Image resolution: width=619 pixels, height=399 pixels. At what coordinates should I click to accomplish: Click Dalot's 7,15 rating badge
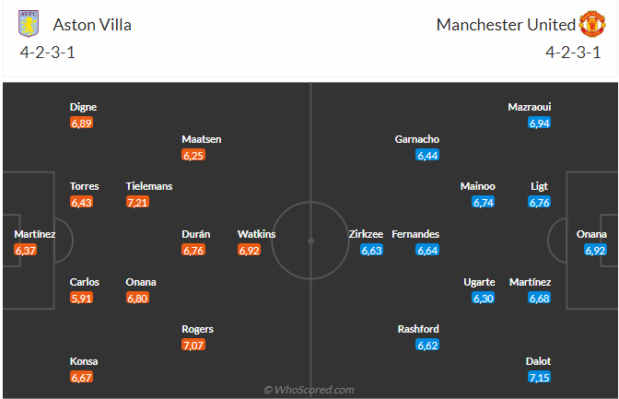click(540, 378)
